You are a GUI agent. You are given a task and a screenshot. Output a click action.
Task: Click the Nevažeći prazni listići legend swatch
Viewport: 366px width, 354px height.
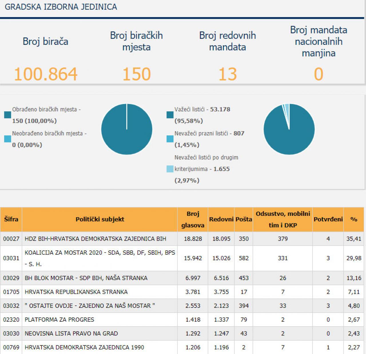tap(170, 139)
